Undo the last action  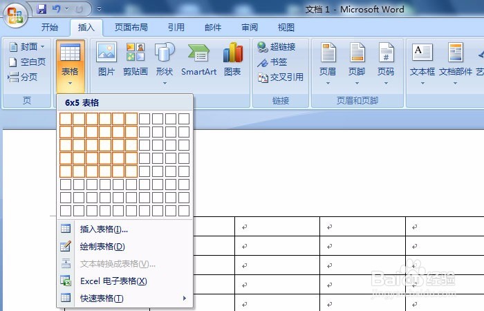pos(56,9)
